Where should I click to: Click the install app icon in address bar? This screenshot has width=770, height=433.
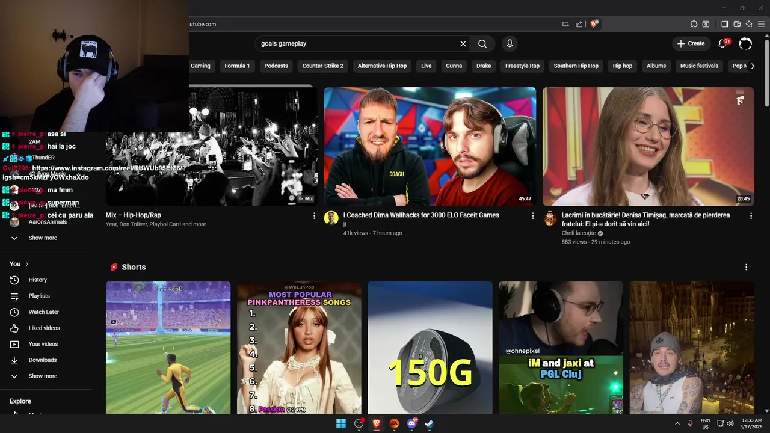tap(565, 24)
